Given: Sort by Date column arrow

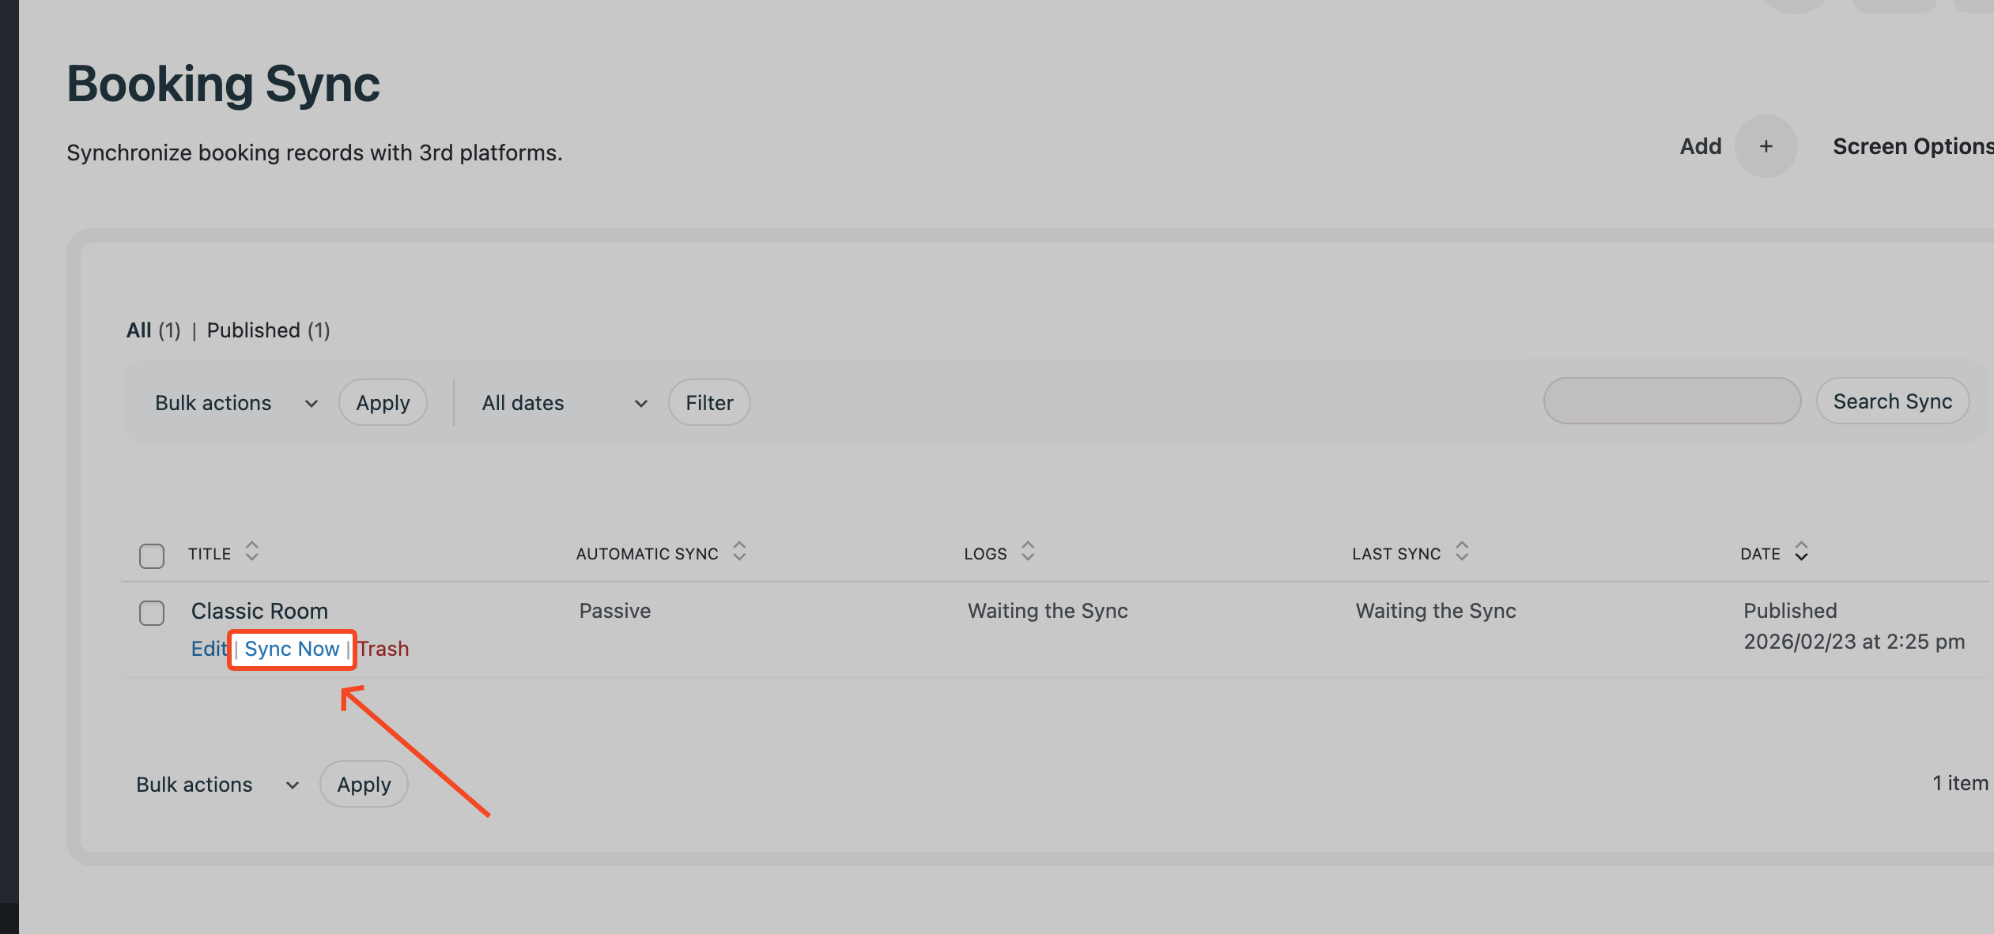Looking at the screenshot, I should (1800, 552).
